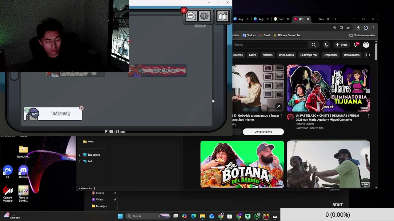Image resolution: width=394 pixels, height=221 pixels.
Task: Open the Discord desktop shortcut
Action: 23,172
